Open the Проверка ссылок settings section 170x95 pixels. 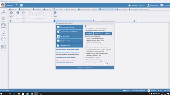(69, 45)
